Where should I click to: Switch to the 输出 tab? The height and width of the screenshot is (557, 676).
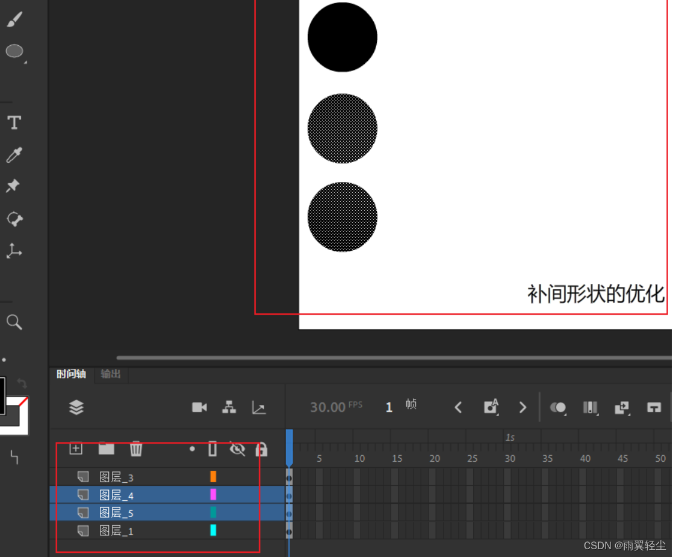pyautogui.click(x=110, y=374)
